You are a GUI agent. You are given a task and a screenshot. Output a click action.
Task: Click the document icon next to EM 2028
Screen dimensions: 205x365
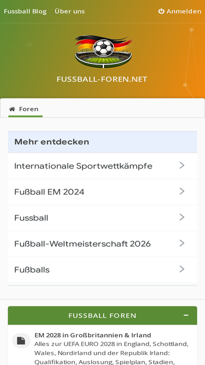21,340
